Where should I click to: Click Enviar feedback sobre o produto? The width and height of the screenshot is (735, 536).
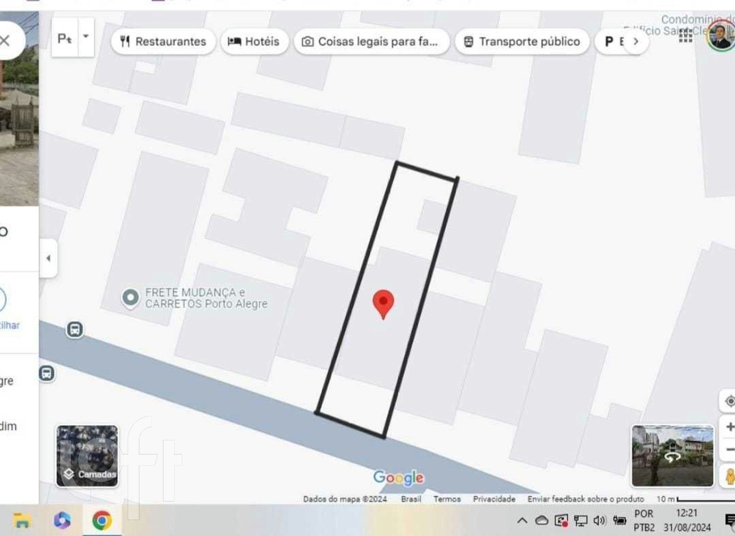click(585, 499)
